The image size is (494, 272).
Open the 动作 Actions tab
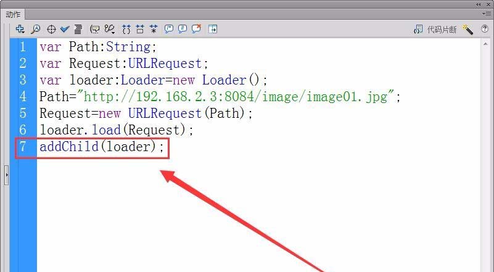(x=13, y=15)
